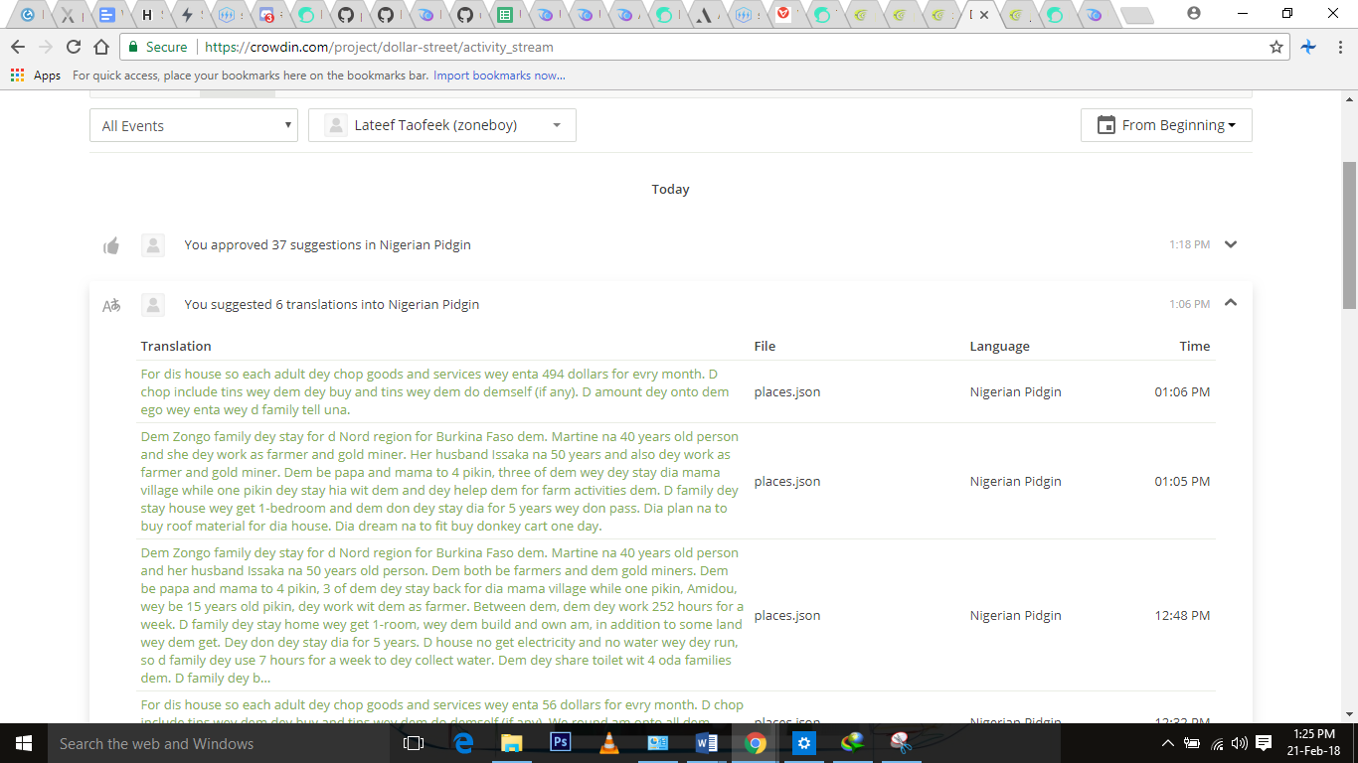Open the Snipping Tool on the taskbar

[x=901, y=743]
